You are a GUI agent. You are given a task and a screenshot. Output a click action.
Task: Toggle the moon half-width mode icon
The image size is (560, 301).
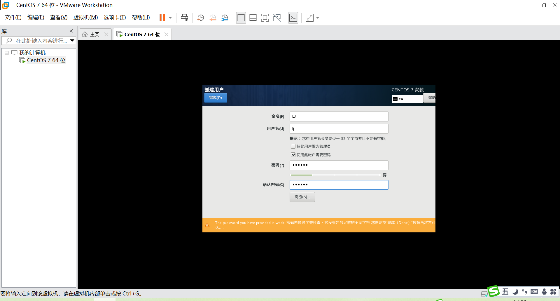(x=515, y=291)
